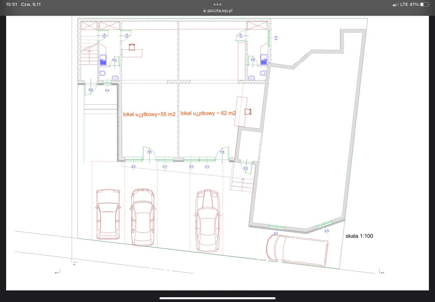Click the sink in the left bathroom
This screenshot has height=302, width=435.
point(115,78)
